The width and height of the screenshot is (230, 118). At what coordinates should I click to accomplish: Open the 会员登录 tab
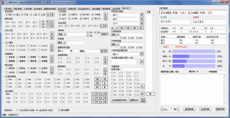[116, 9]
